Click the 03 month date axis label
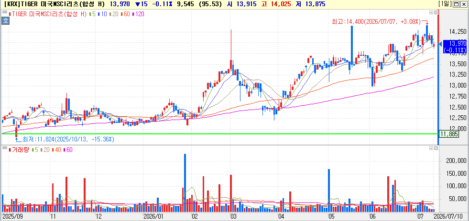Viewport: 469px width, 221px height. coord(233,216)
